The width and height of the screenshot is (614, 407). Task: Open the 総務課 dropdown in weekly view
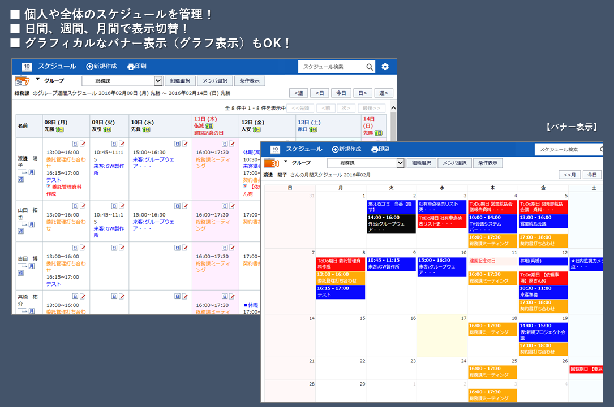[x=158, y=81]
